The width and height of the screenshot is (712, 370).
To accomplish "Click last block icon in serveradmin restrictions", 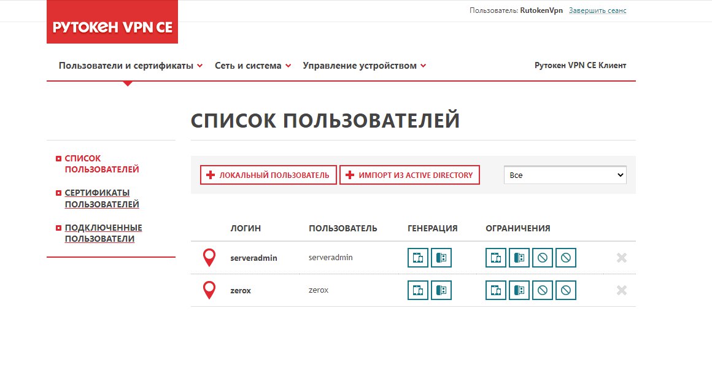I will click(566, 258).
